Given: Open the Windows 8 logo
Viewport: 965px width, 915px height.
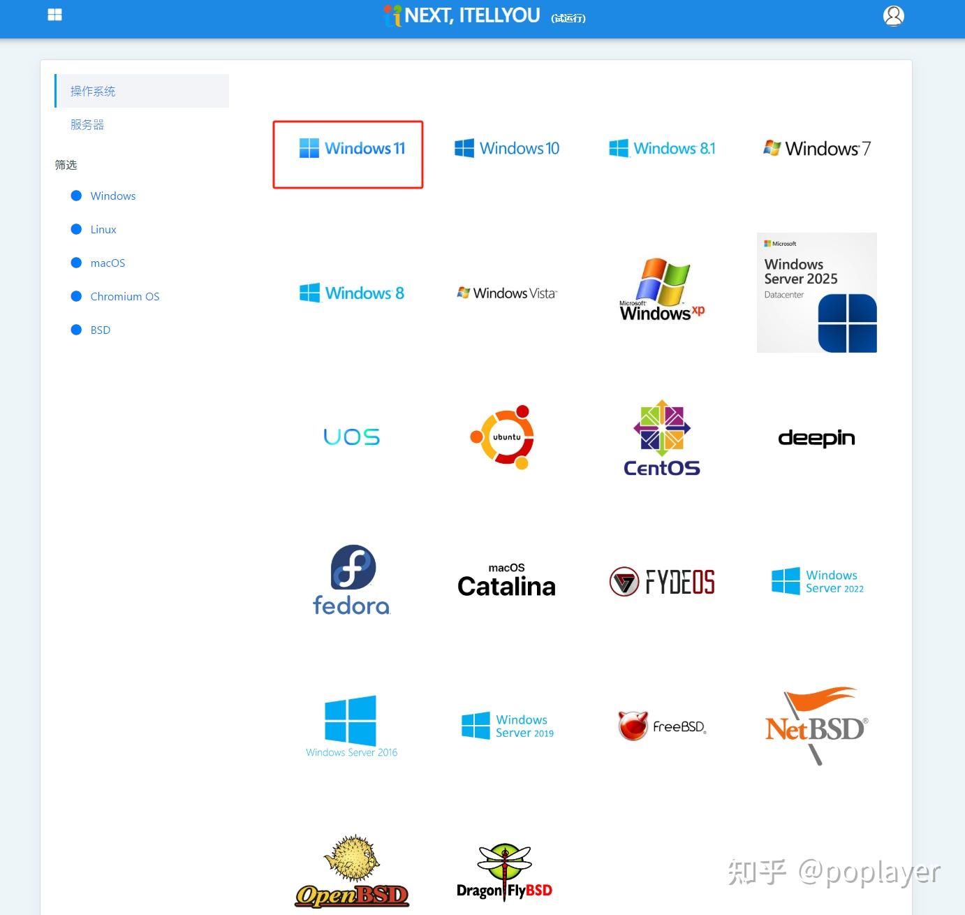Looking at the screenshot, I should [x=352, y=293].
